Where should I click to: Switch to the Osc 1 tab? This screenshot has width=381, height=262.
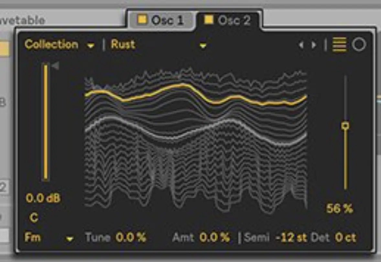click(161, 20)
